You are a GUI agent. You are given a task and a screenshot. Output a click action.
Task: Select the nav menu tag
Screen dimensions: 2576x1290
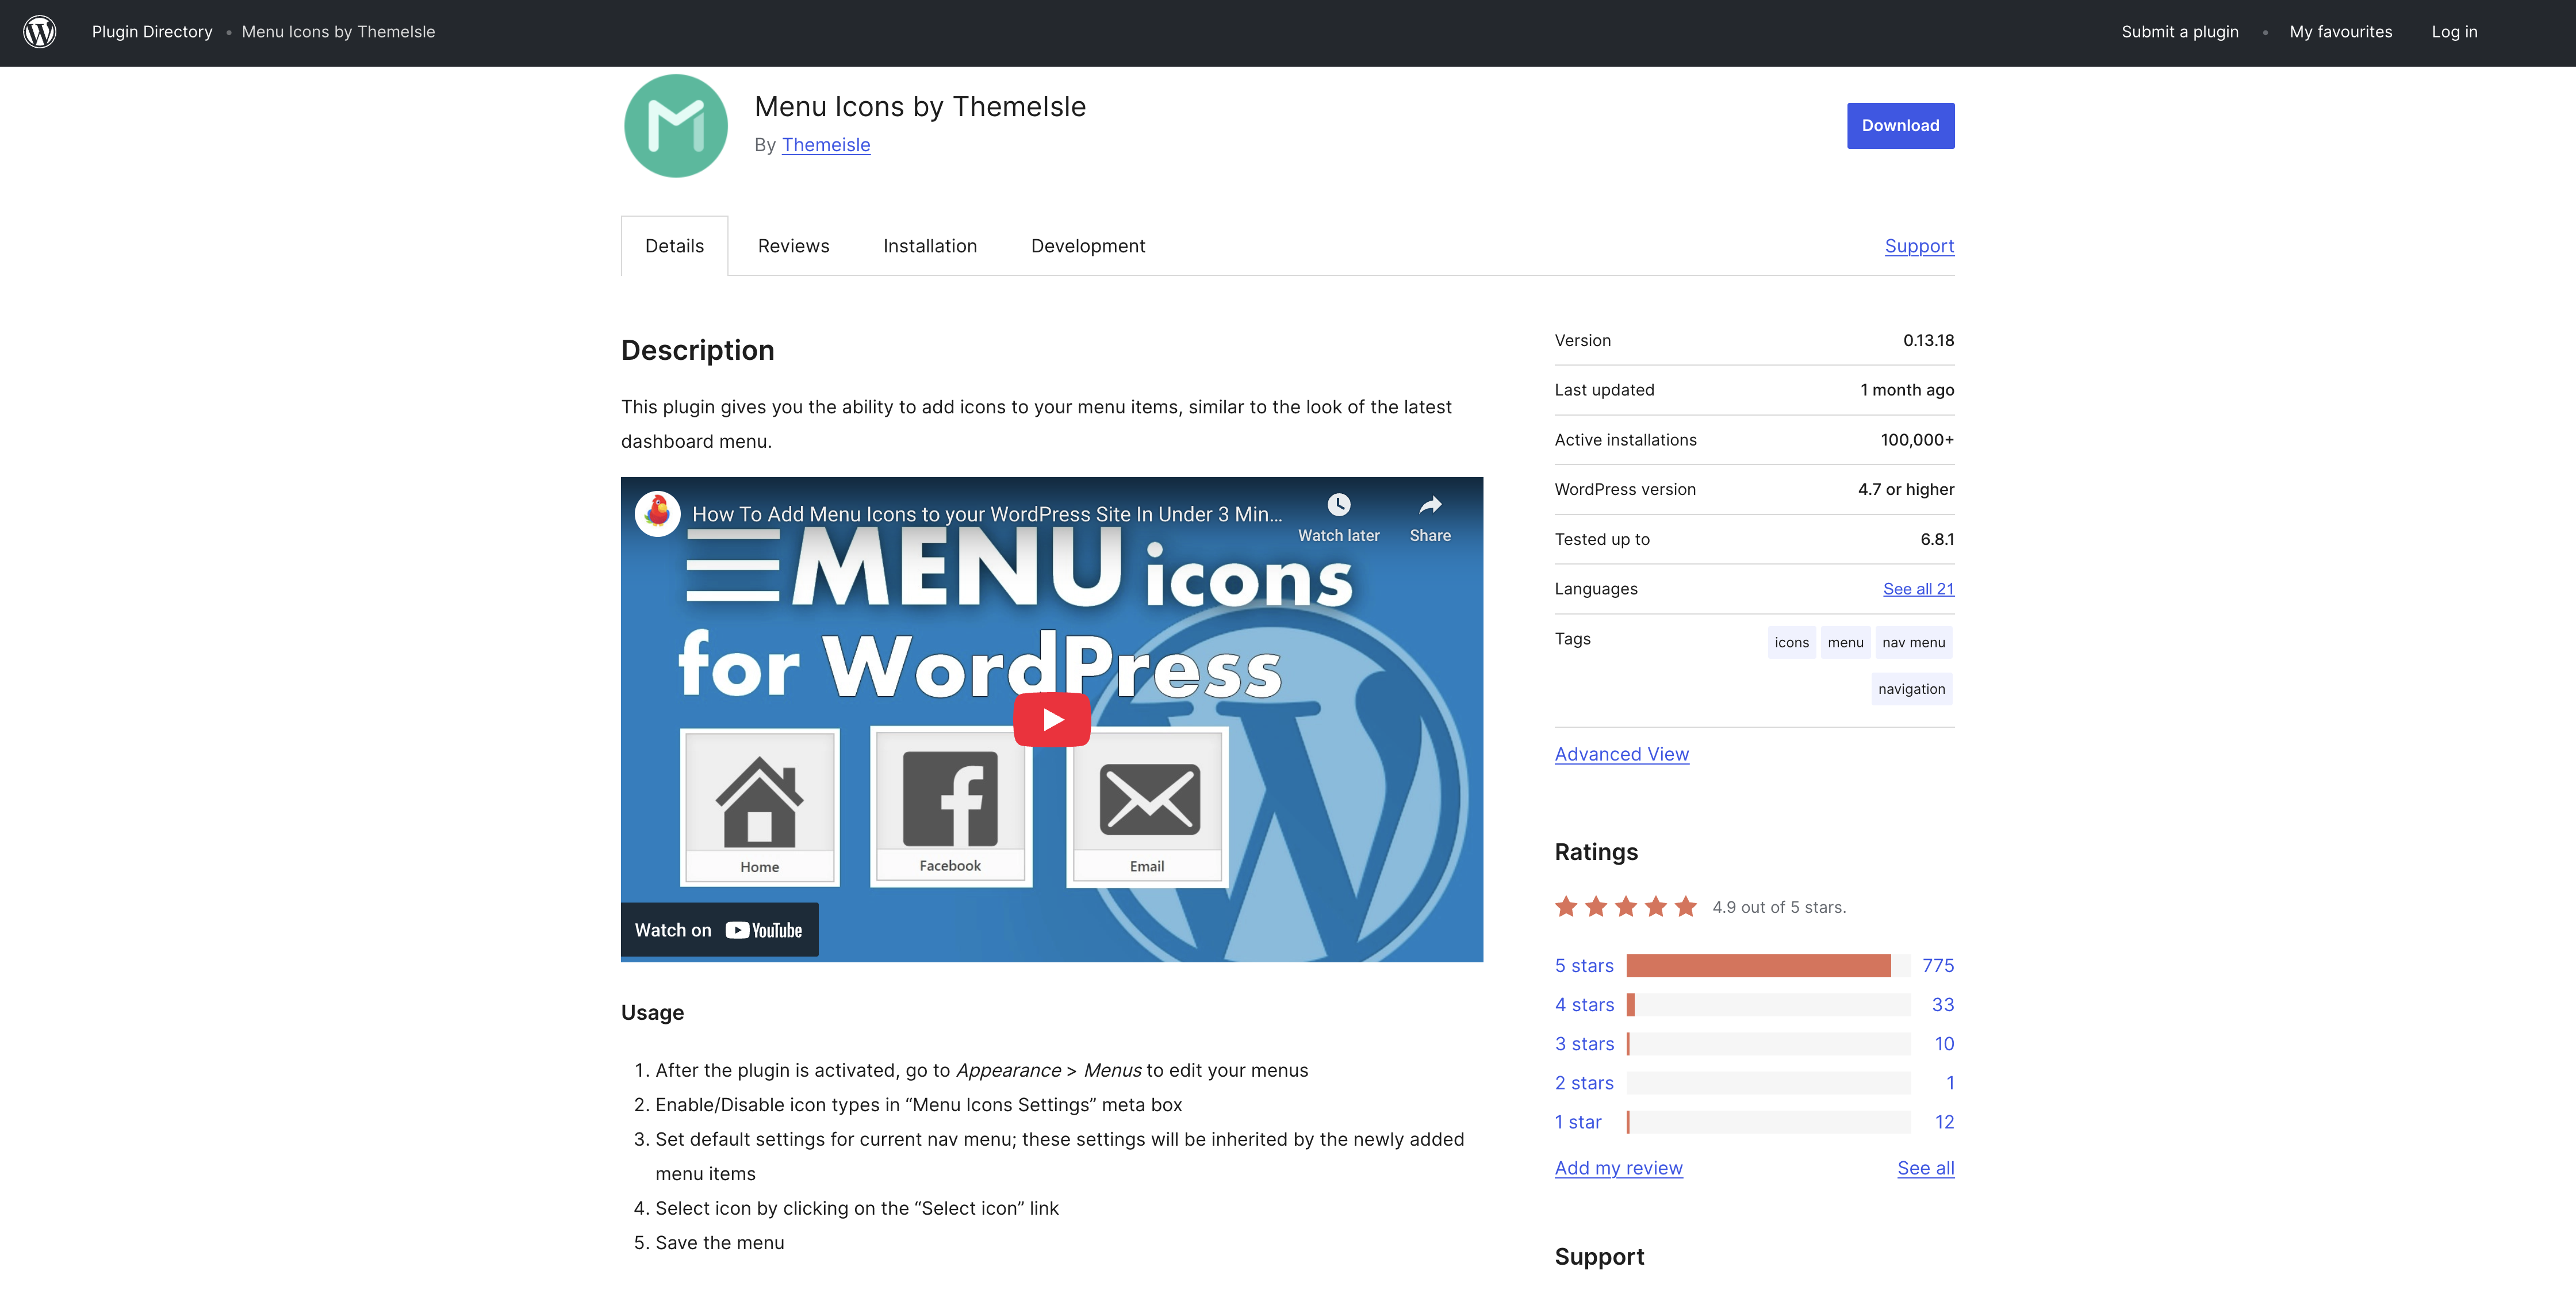pyautogui.click(x=1912, y=643)
